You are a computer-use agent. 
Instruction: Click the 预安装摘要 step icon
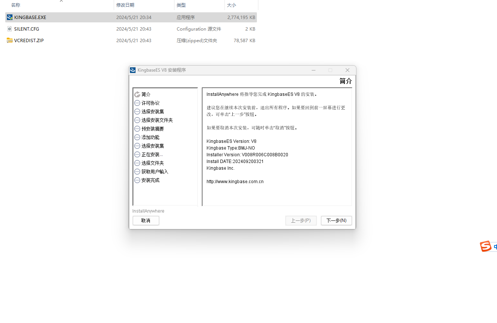coord(137,128)
